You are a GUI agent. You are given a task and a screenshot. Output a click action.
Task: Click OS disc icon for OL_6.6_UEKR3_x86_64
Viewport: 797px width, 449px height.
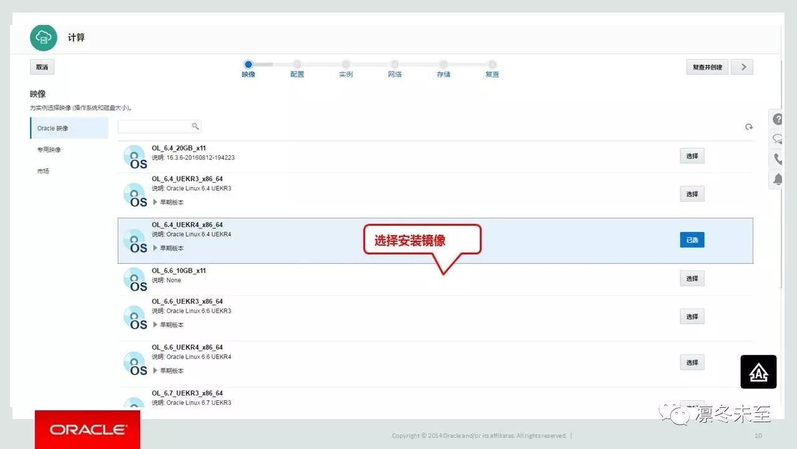pos(135,317)
